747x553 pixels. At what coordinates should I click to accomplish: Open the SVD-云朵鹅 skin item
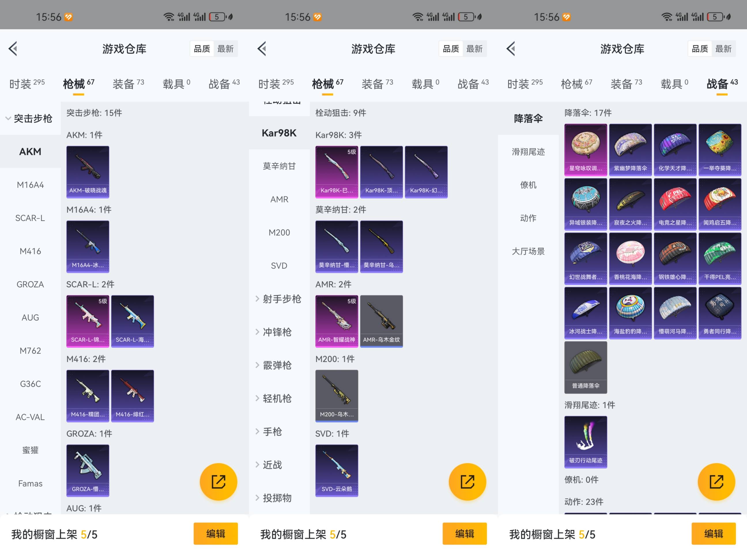[x=337, y=471]
